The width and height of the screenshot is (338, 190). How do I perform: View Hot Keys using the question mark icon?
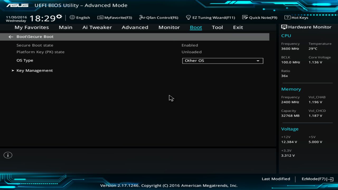tap(287, 17)
